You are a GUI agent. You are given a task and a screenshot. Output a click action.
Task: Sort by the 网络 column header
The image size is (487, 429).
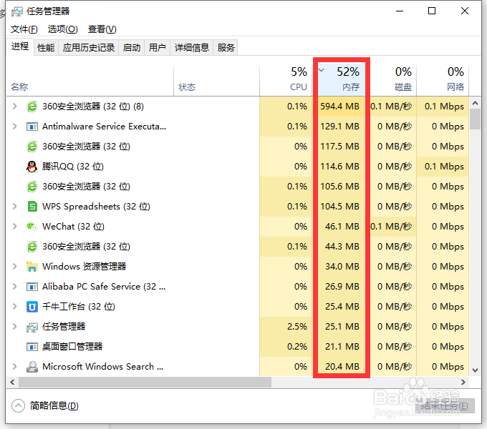click(443, 80)
